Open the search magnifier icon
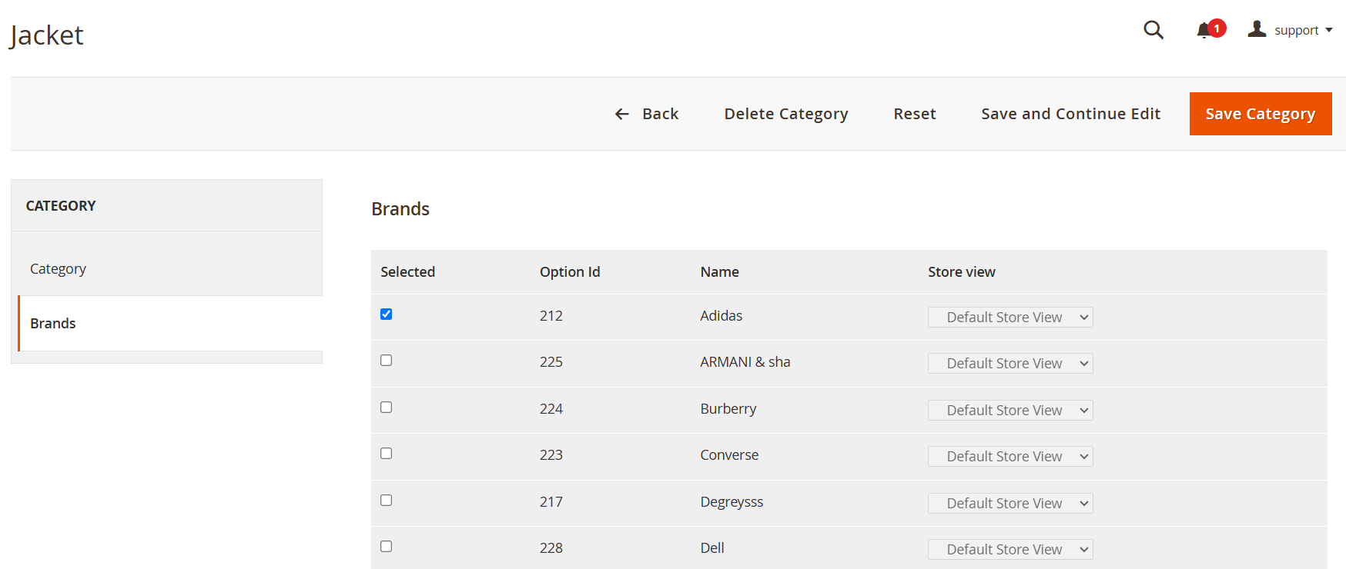Viewport: 1346px width, 569px height. pos(1153,30)
